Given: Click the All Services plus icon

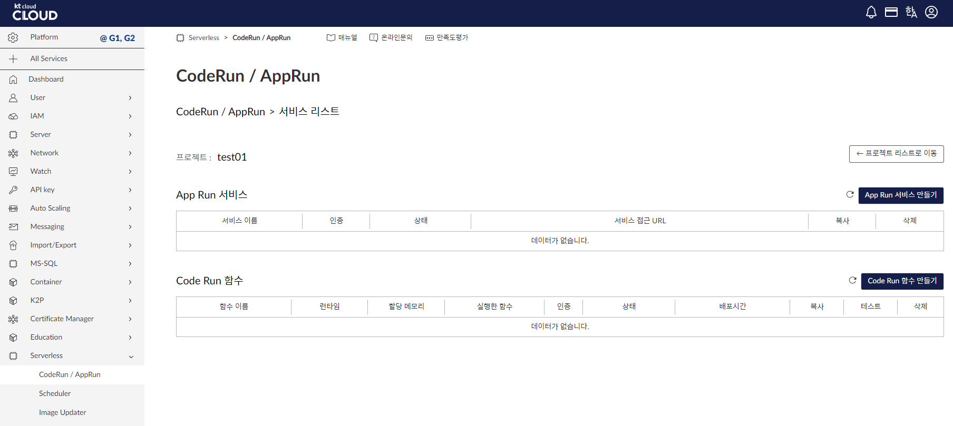Looking at the screenshot, I should tap(13, 59).
